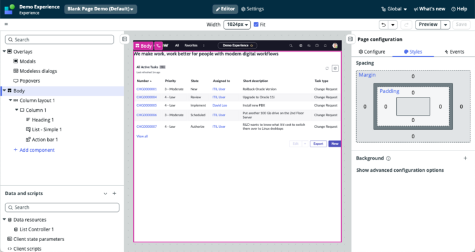This screenshot has width=475, height=252.
Task: Add a background with plus icon
Action: [465, 158]
